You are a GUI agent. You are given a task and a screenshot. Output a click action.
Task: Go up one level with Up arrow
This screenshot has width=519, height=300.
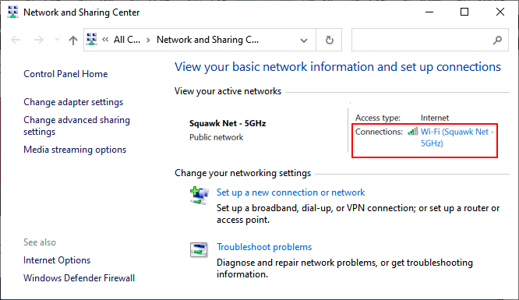[x=72, y=40]
